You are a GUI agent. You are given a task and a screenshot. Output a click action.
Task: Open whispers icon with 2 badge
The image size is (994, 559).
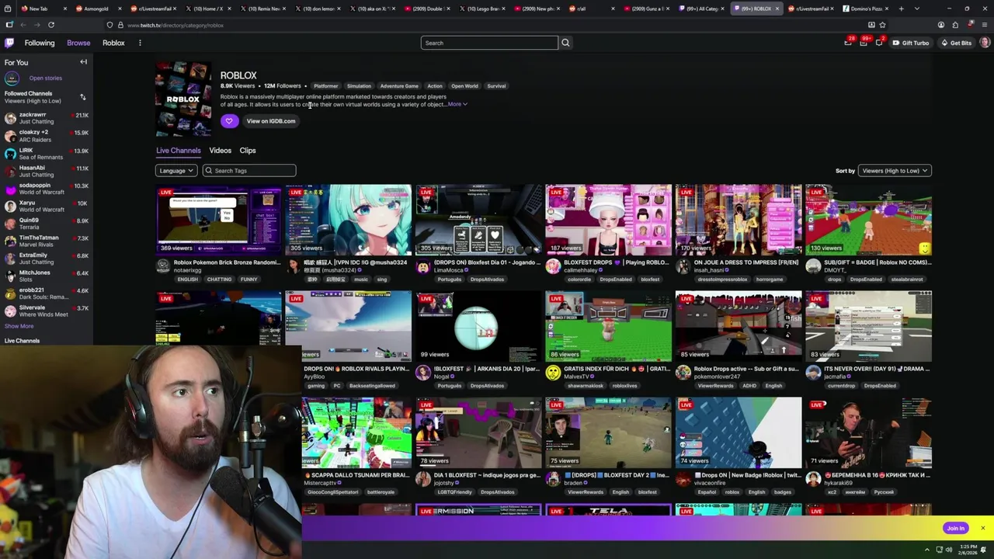tap(879, 43)
